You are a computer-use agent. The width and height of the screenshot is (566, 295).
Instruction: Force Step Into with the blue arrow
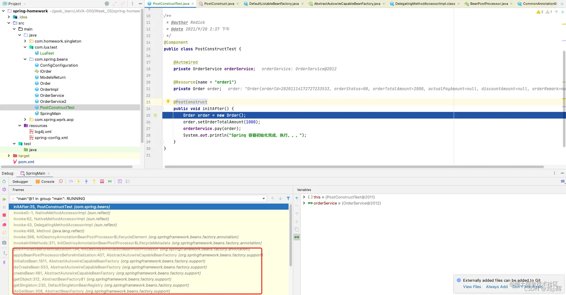[x=86, y=181]
